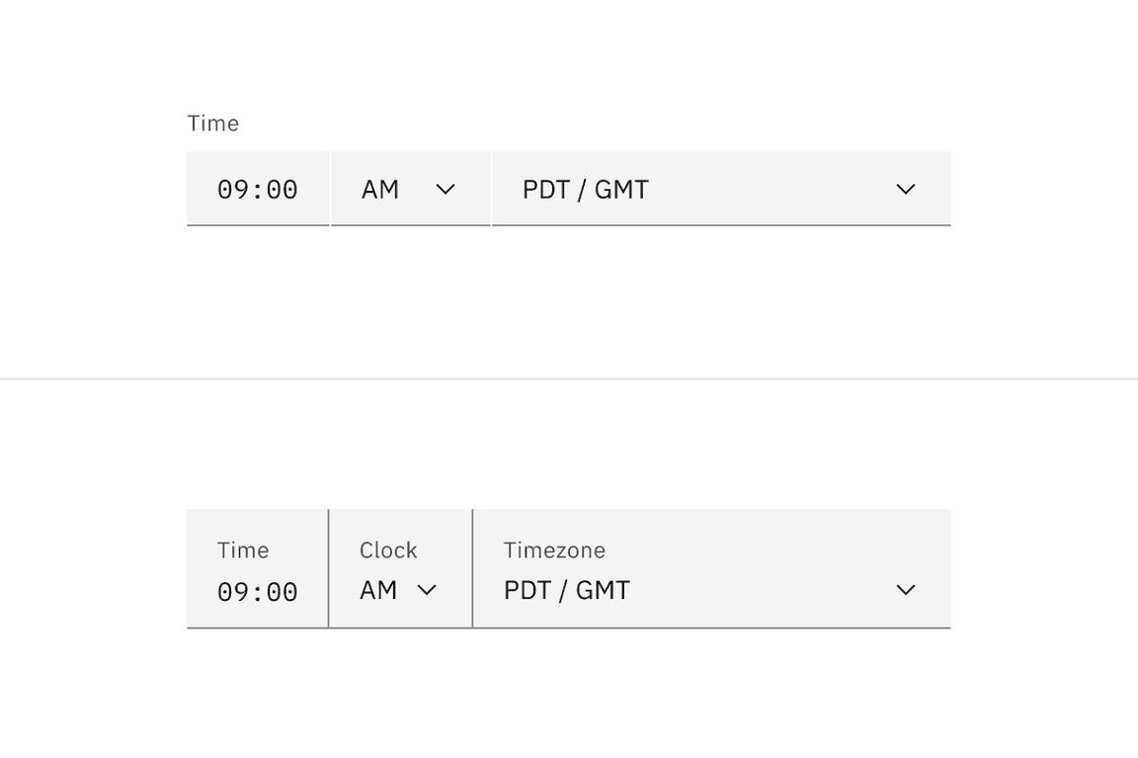Click the Timezone chevron in the bottom picker
This screenshot has width=1138, height=758.
[x=905, y=590]
